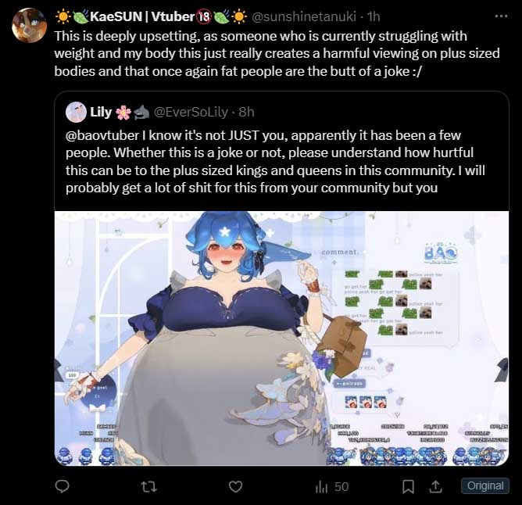This screenshot has height=505, width=522.
Task: Follow the @baovtuber mention
Action: click(102, 135)
